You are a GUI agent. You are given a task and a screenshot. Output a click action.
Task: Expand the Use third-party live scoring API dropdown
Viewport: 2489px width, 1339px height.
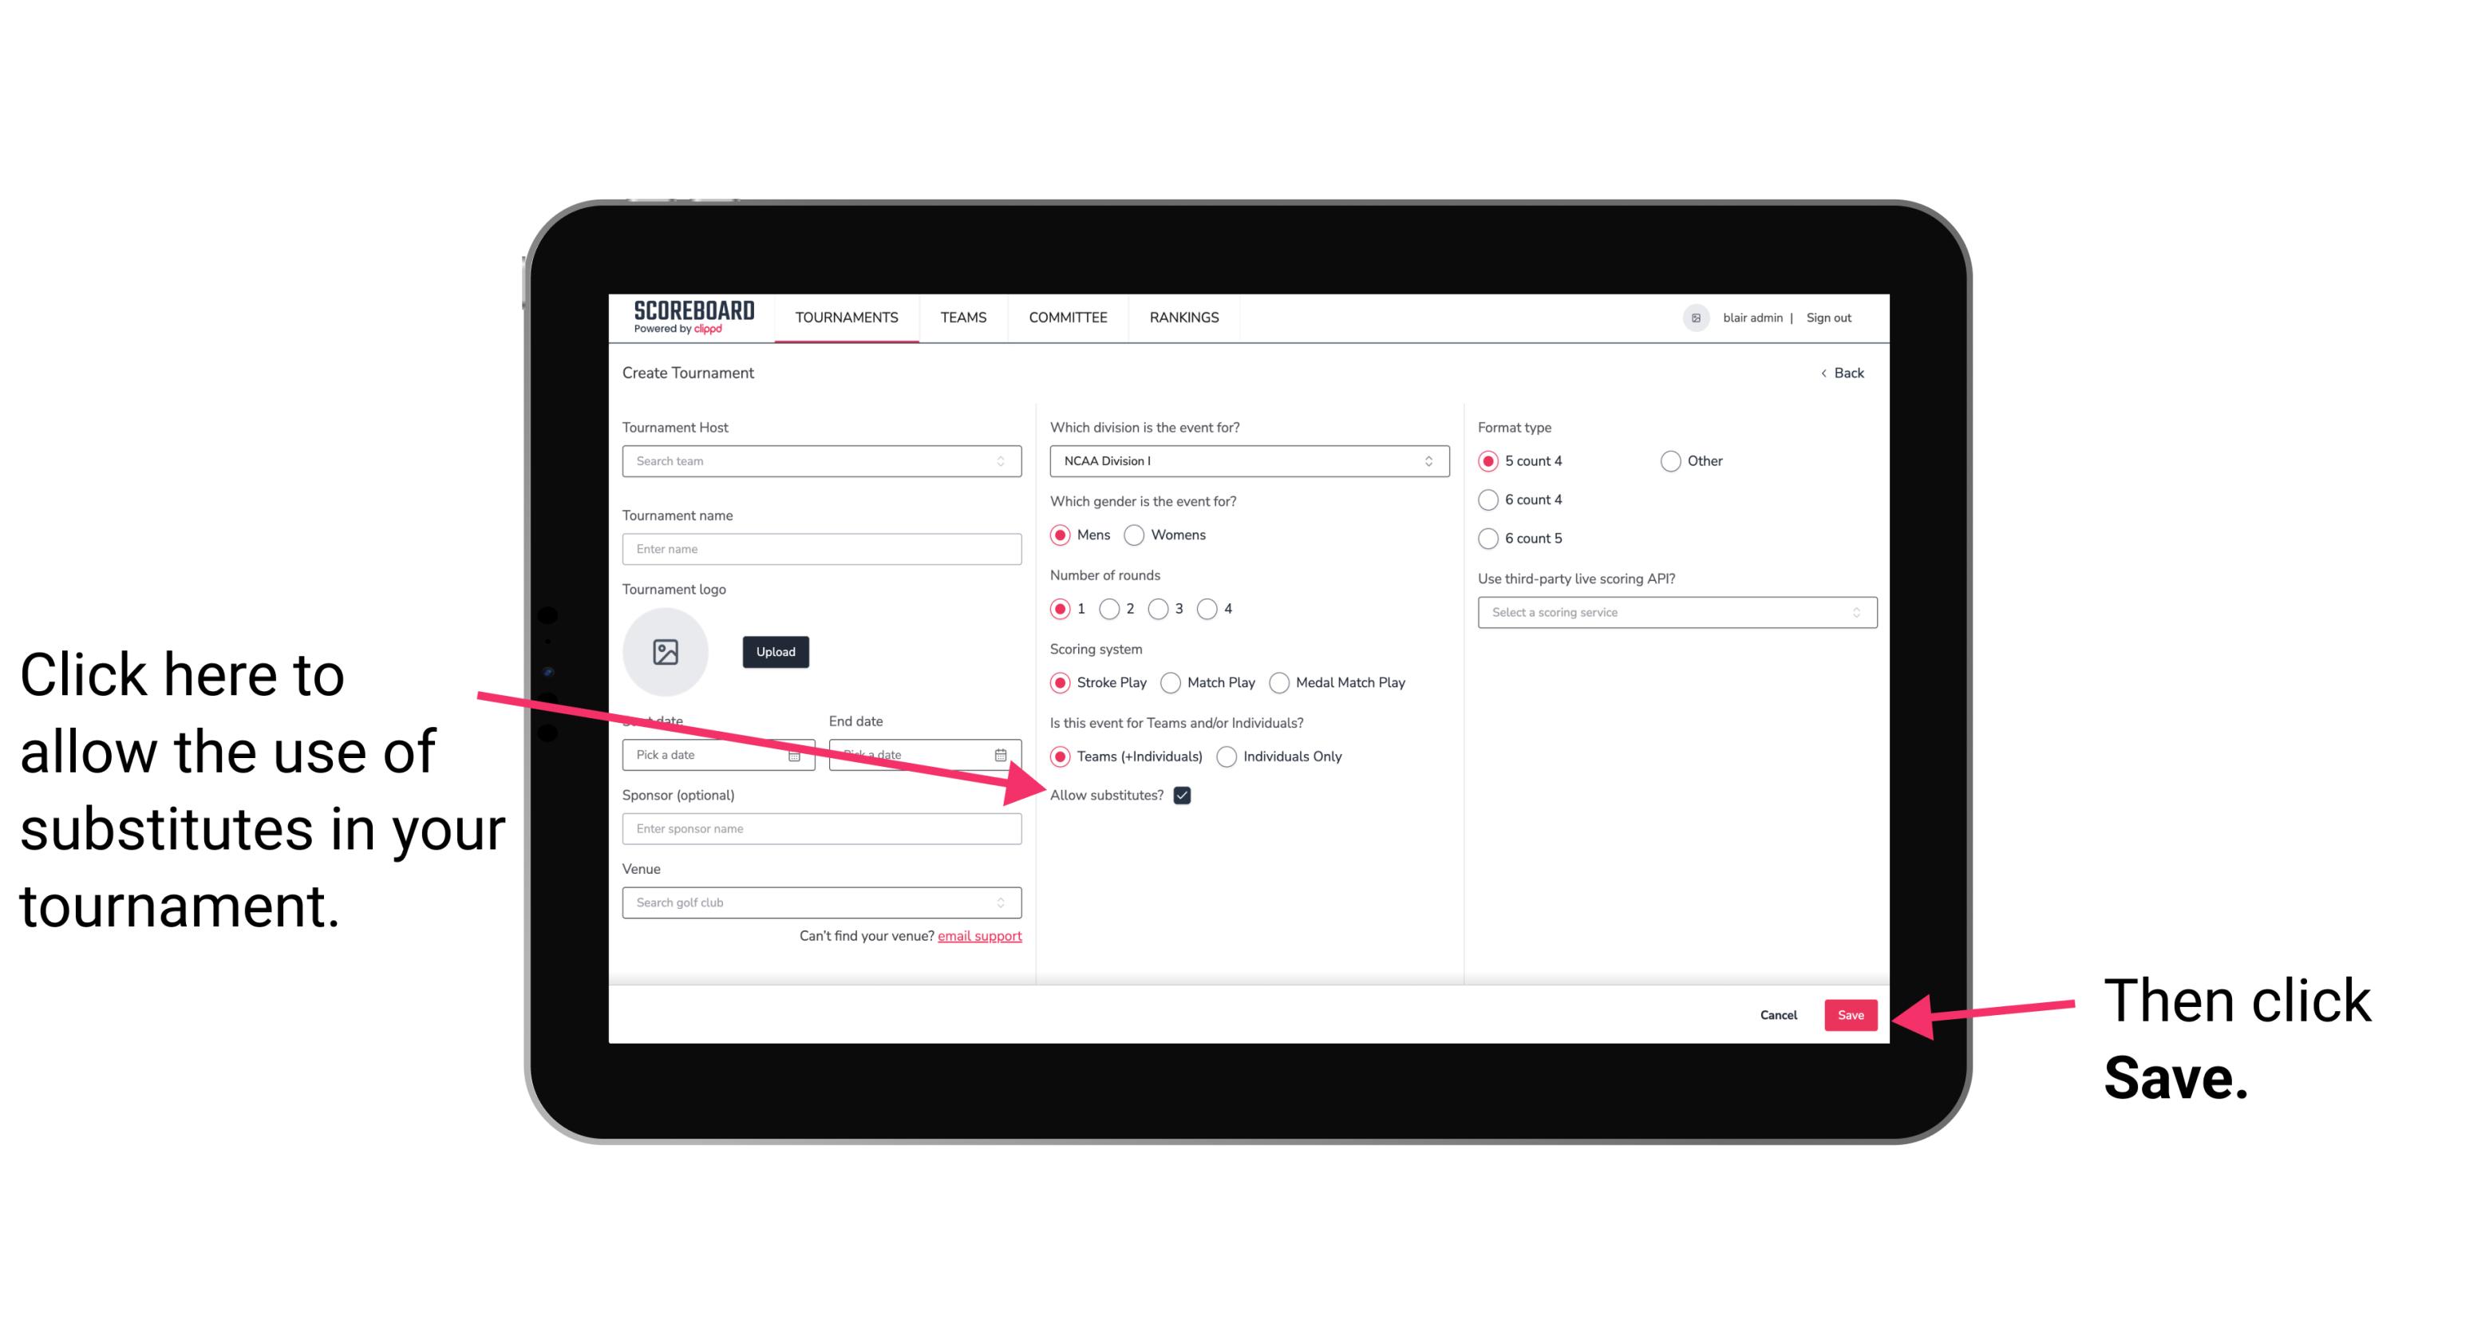(x=1671, y=612)
